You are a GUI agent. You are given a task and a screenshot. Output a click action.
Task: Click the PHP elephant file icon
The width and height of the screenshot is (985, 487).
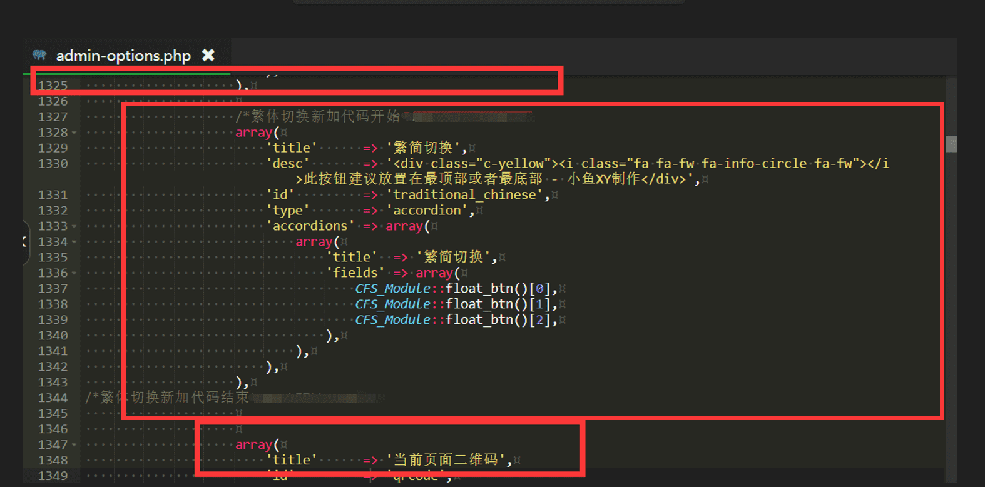pyautogui.click(x=39, y=55)
